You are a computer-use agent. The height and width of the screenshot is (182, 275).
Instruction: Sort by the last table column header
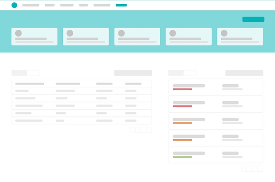click(x=133, y=84)
